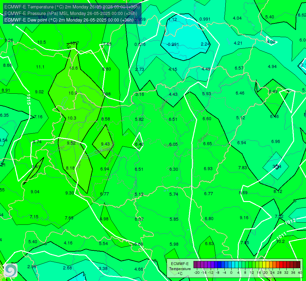Click the 3.38 dew point value
The height and width of the screenshot is (281, 306).
103,268
